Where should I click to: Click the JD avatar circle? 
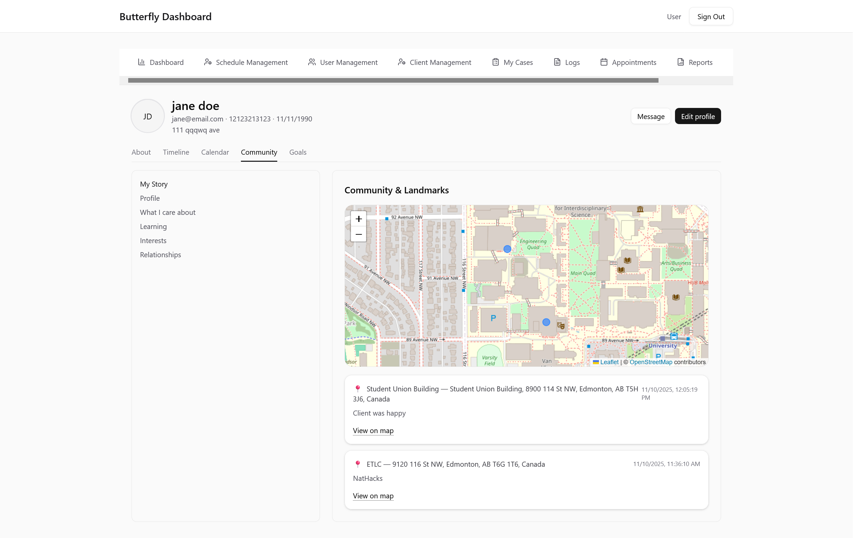(147, 116)
